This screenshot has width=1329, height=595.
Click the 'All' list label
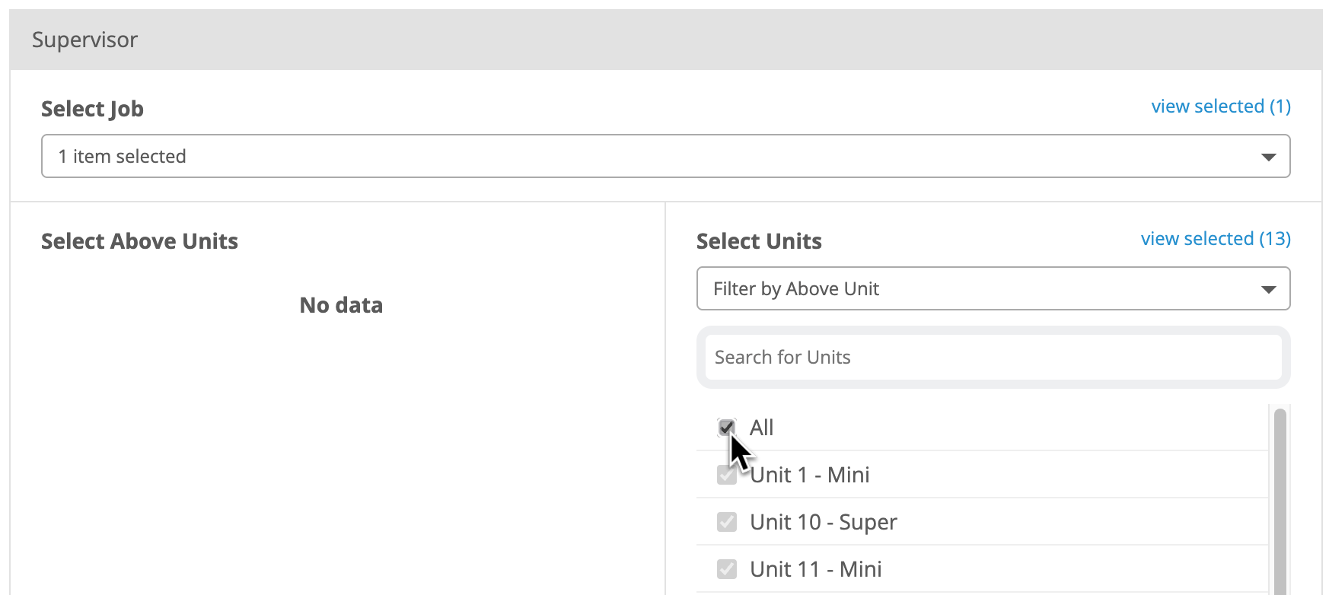pyautogui.click(x=761, y=428)
